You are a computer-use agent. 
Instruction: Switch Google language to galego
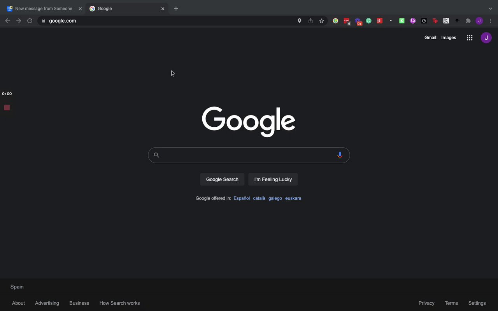pyautogui.click(x=275, y=198)
